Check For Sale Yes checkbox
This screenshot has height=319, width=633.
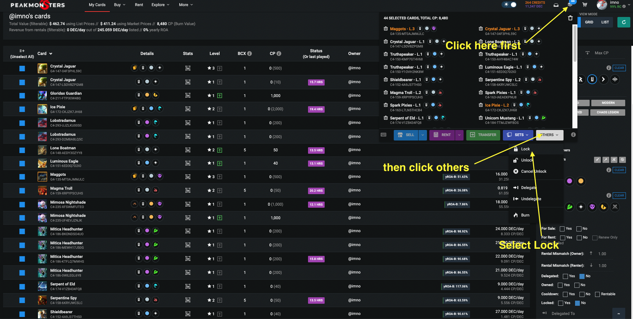[562, 229]
